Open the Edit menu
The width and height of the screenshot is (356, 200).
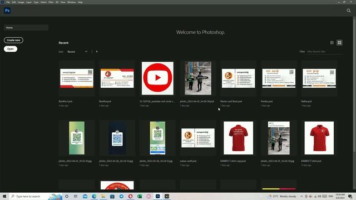point(14,2)
